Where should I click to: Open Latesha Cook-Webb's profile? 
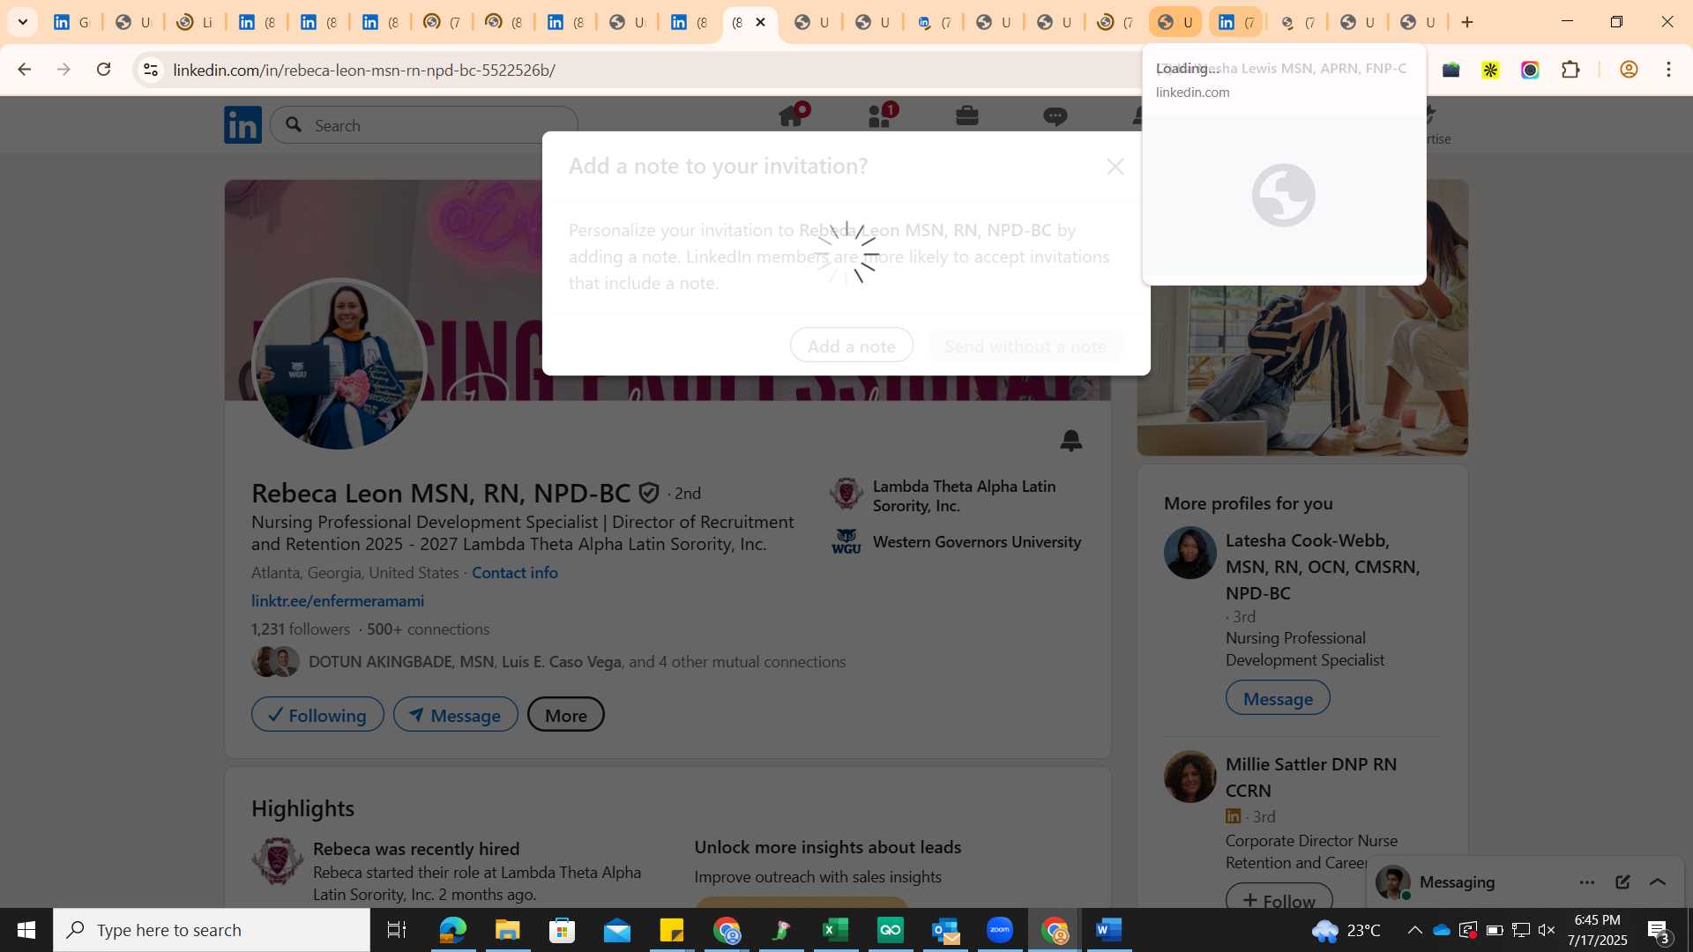pos(1323,567)
